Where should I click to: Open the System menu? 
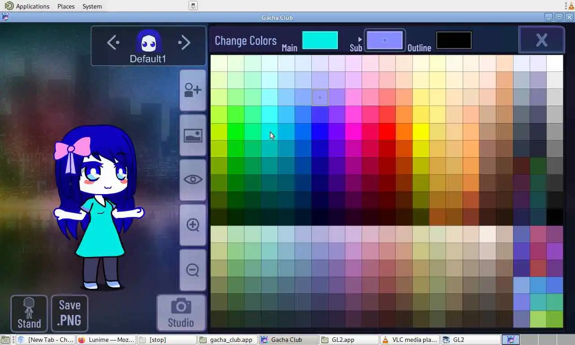click(x=92, y=6)
